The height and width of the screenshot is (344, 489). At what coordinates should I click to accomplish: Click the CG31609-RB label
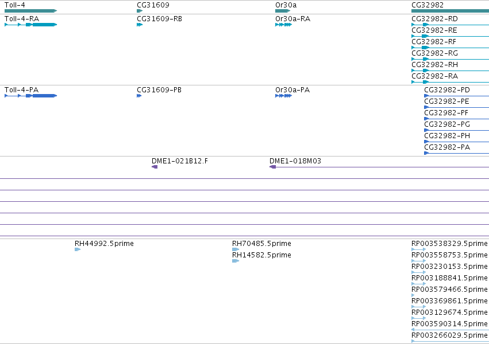tap(159, 19)
